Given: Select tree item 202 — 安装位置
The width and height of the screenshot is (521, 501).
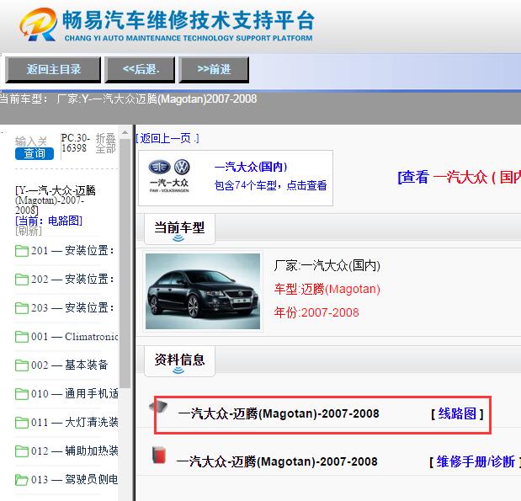Looking at the screenshot, I should 72,279.
